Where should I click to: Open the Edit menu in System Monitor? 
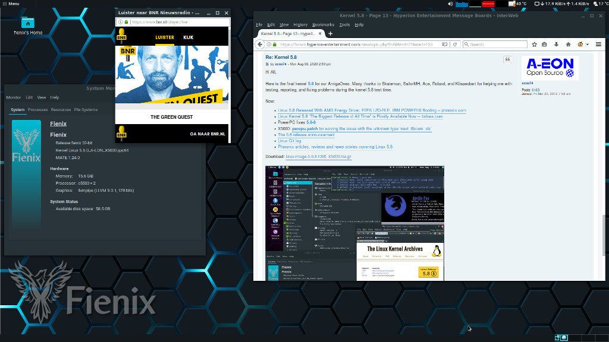click(29, 97)
